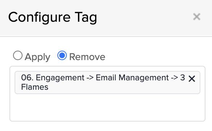
Task: Delete tag using chip's X icon
Action: pyautogui.click(x=192, y=79)
